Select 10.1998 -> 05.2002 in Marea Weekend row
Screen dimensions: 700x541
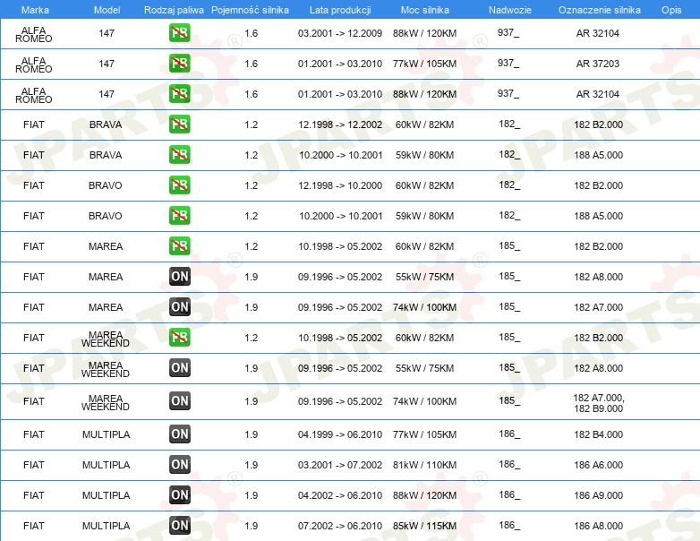(340, 338)
